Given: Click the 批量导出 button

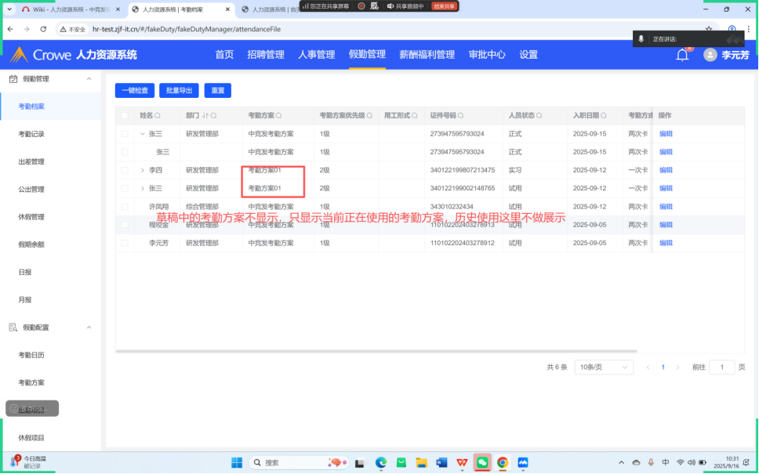Looking at the screenshot, I should 179,91.
